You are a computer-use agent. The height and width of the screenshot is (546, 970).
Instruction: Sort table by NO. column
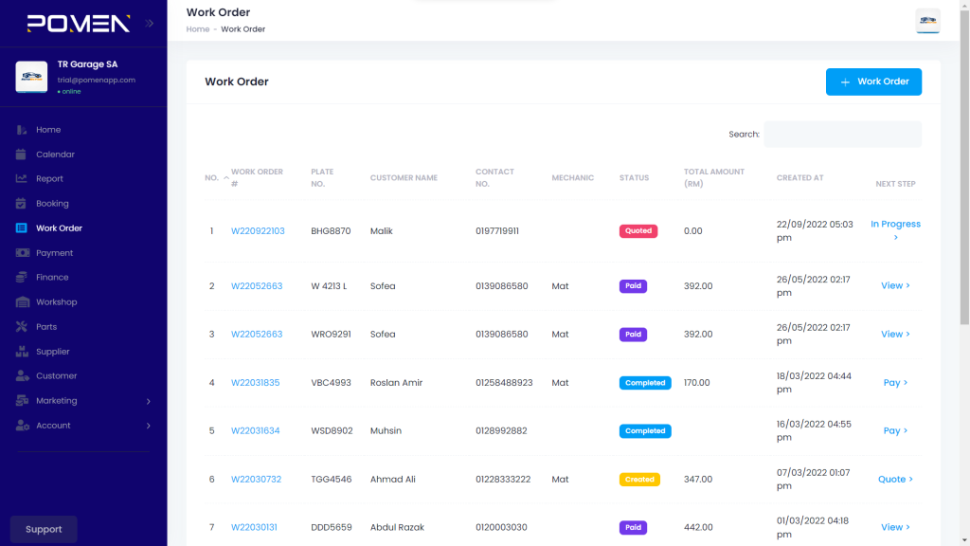217,178
